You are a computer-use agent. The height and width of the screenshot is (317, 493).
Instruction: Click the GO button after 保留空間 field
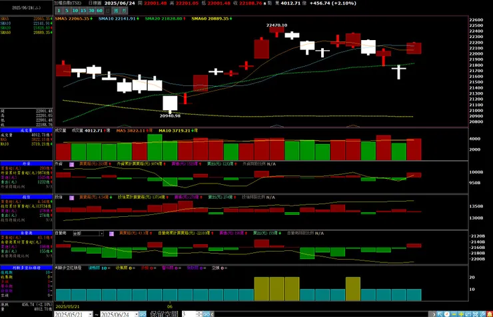[x=207, y=314]
